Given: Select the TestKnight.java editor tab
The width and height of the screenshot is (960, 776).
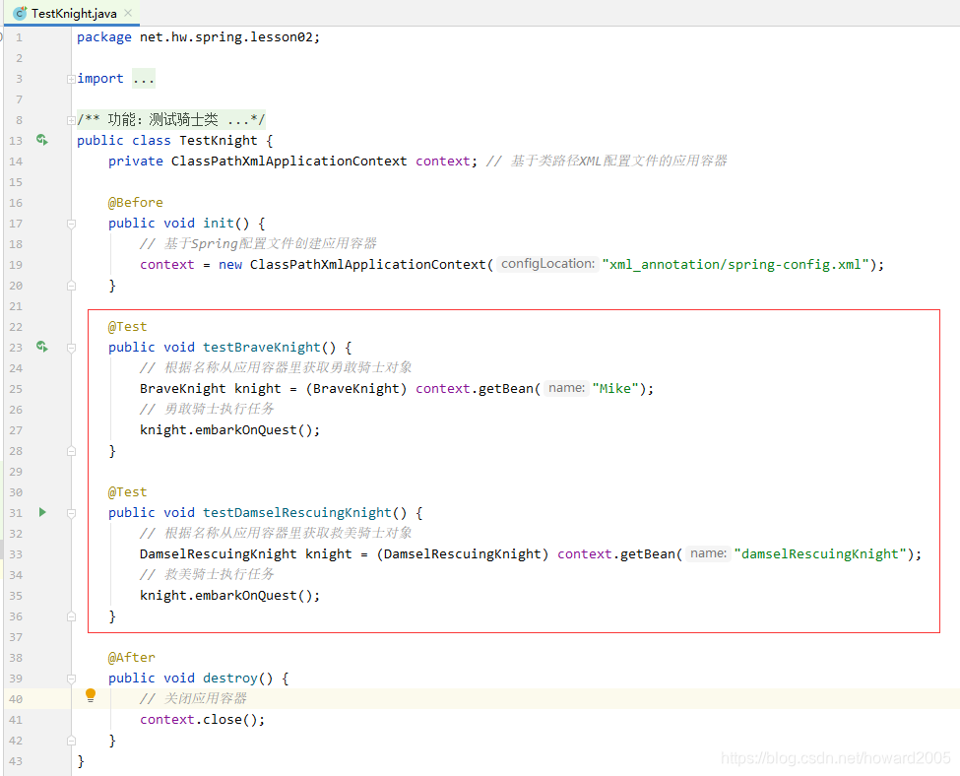Looking at the screenshot, I should (x=72, y=13).
